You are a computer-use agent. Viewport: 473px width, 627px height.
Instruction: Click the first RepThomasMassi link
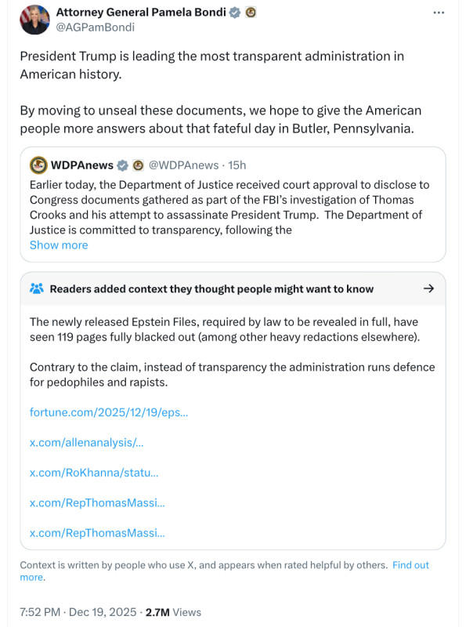pyautogui.click(x=96, y=503)
